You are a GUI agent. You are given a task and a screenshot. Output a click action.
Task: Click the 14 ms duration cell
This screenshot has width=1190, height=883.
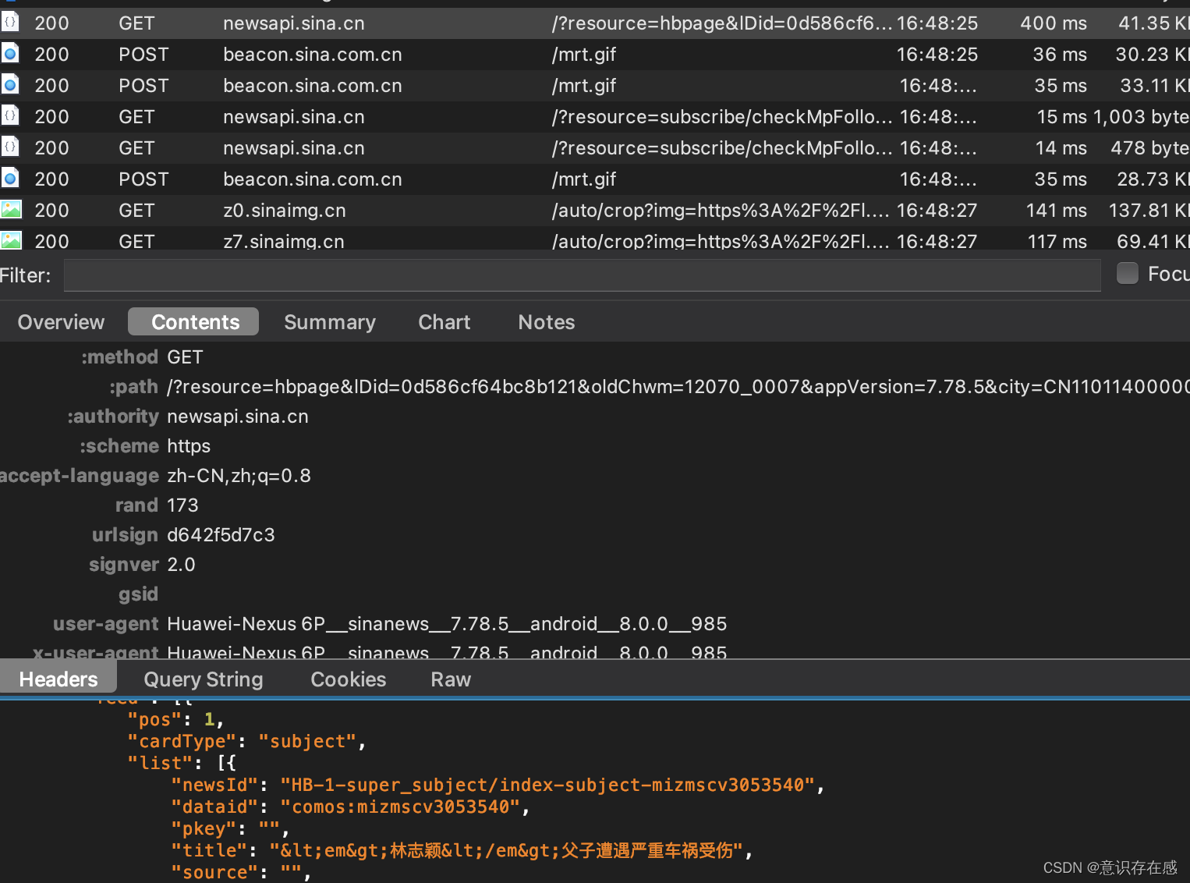pyautogui.click(x=1061, y=148)
